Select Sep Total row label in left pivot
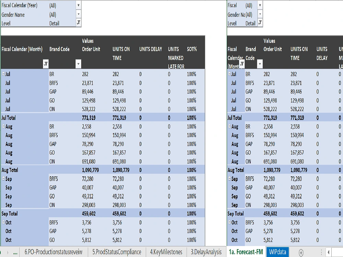Image resolution: width=343 pixels, height=257 pixels. [10, 214]
